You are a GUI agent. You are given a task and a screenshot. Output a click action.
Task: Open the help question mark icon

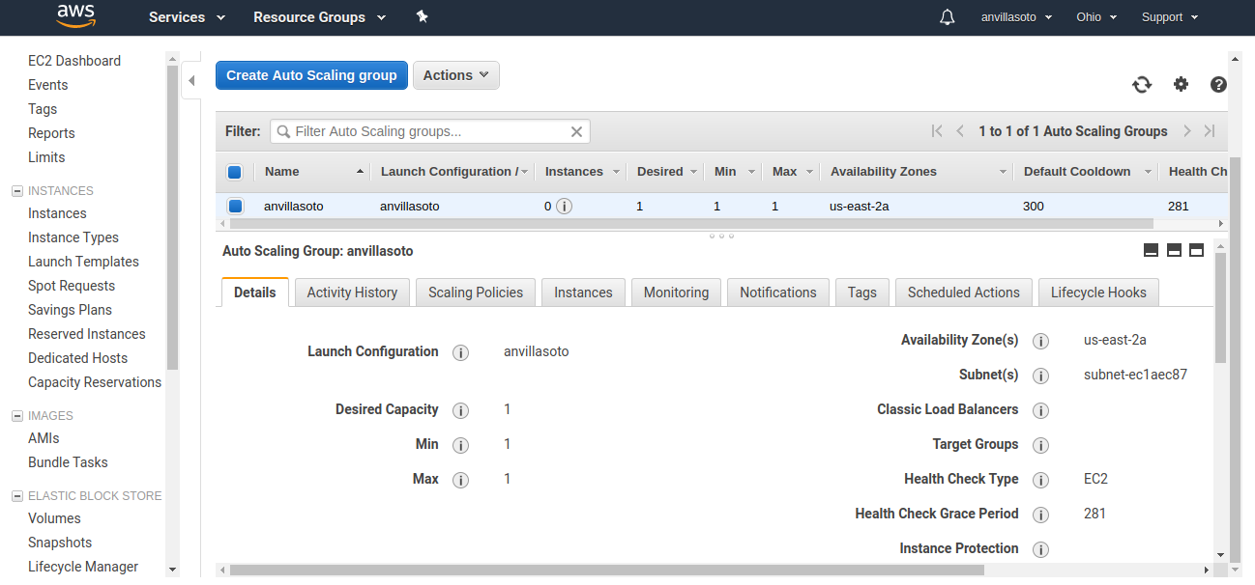point(1218,84)
